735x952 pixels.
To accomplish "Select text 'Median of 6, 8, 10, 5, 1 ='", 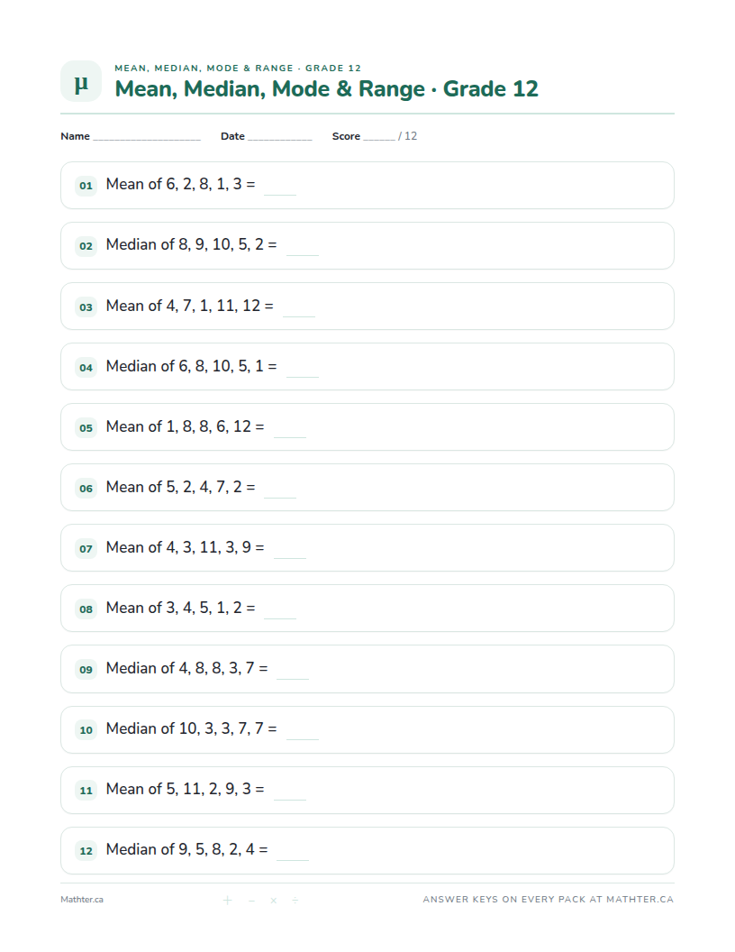I will coord(192,366).
